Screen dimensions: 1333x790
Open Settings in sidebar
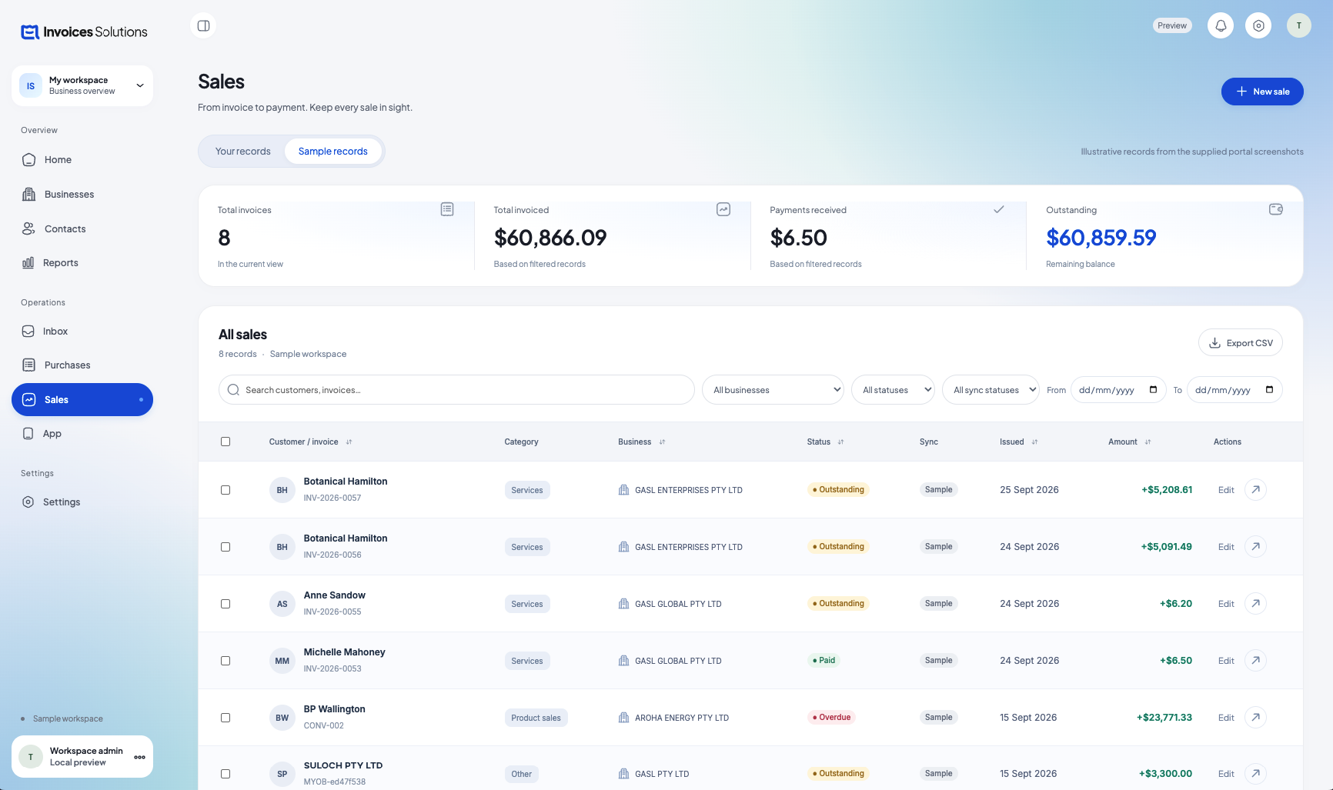tap(82, 502)
